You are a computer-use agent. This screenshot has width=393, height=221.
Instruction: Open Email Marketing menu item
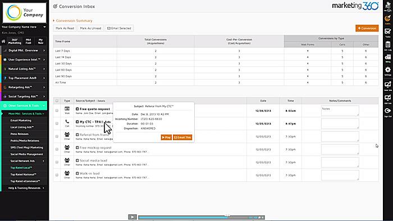pos(21,121)
